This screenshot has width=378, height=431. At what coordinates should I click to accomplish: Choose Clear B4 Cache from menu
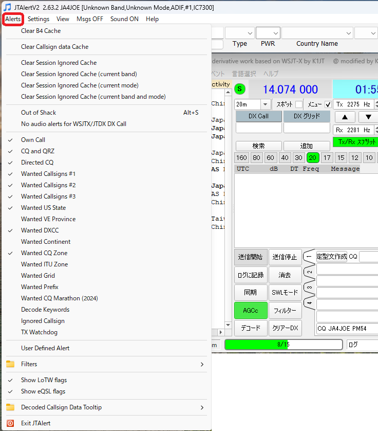[x=41, y=31]
